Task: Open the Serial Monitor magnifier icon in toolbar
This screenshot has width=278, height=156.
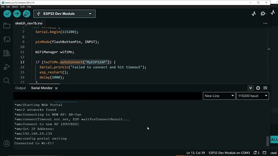Action: click(263, 13)
